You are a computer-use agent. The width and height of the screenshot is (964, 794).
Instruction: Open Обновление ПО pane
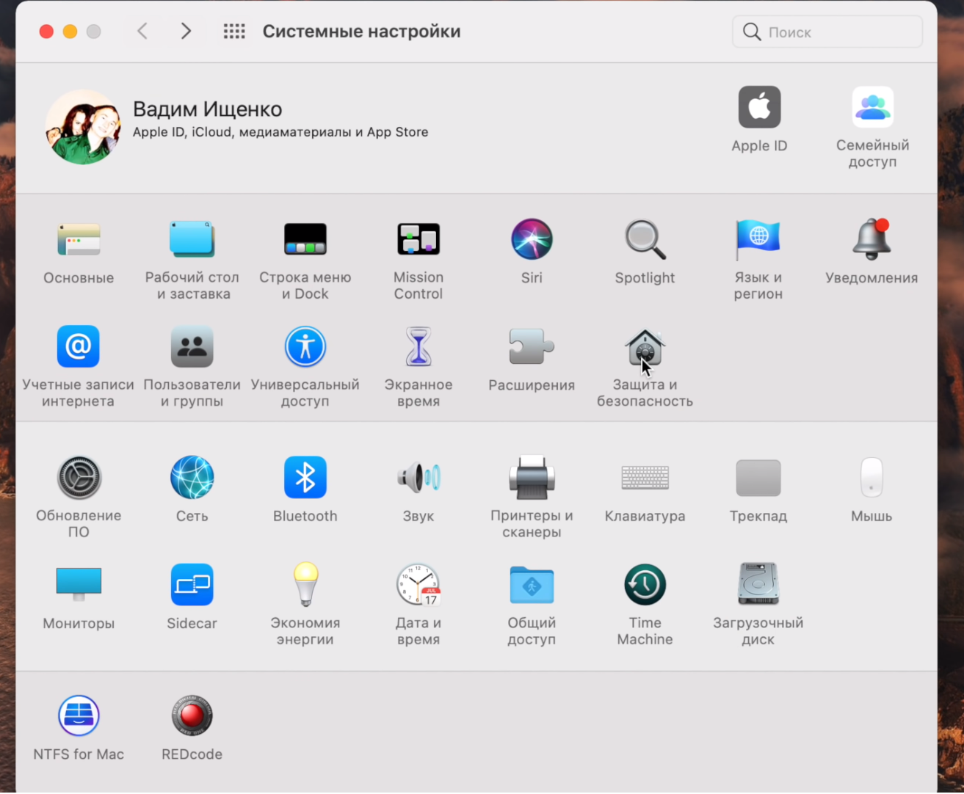point(79,478)
